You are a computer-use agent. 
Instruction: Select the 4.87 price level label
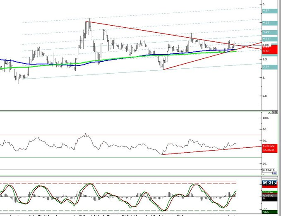point(269,11)
